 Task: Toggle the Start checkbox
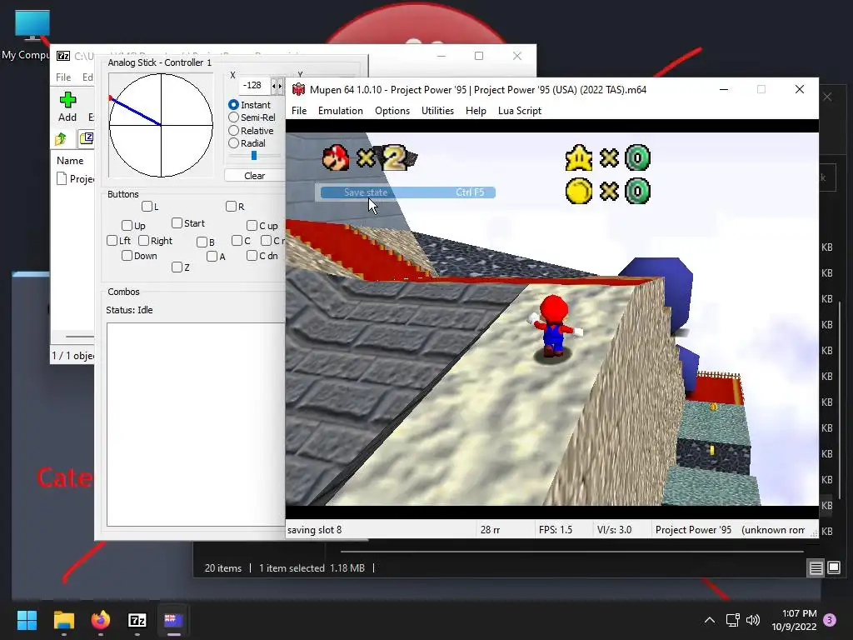pos(177,223)
